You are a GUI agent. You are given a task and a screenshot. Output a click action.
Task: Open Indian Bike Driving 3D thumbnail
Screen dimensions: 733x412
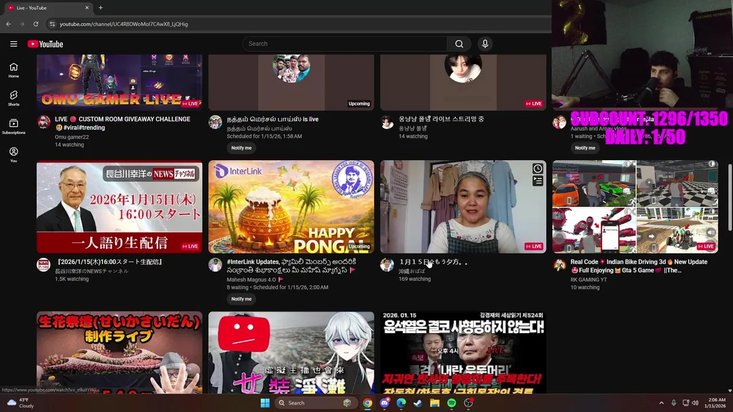[x=635, y=207]
